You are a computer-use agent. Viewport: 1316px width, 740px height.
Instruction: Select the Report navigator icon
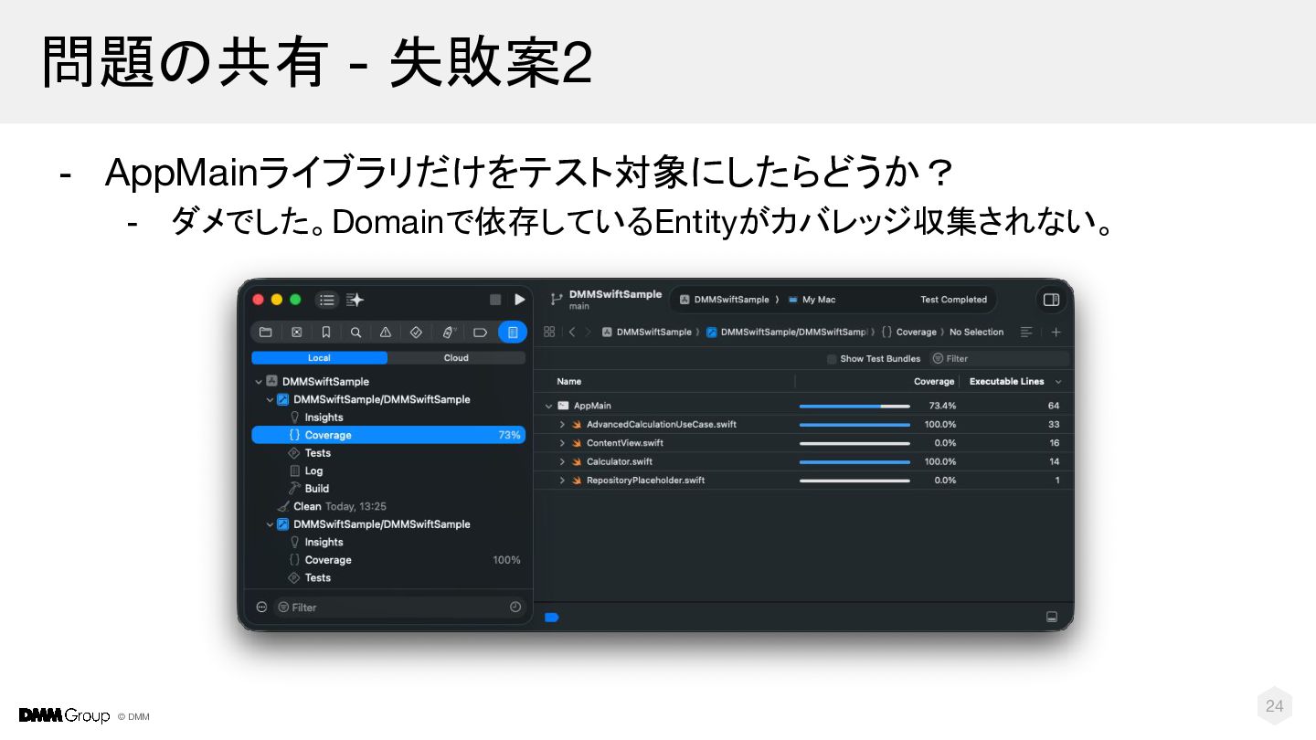(x=513, y=333)
